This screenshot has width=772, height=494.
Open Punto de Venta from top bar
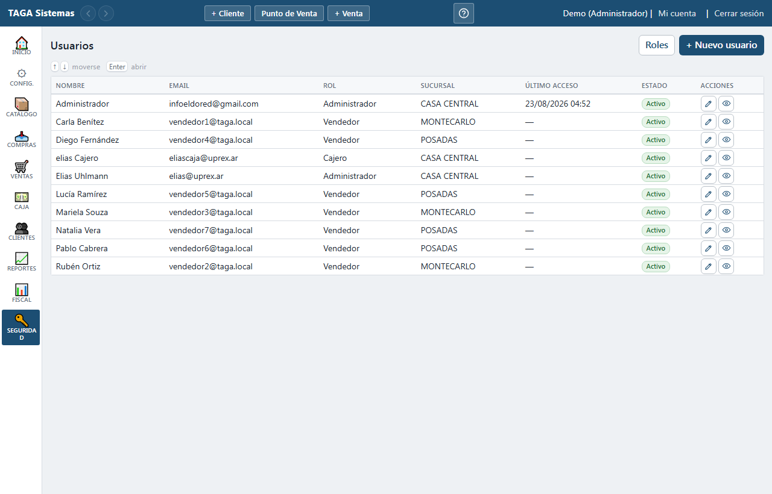click(x=289, y=13)
